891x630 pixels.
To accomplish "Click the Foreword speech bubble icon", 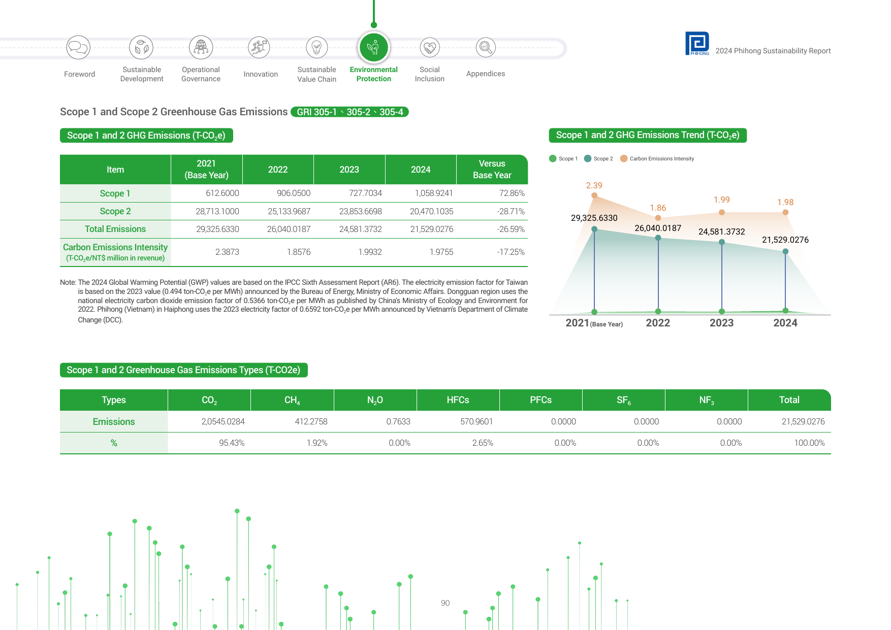I will pos(78,48).
